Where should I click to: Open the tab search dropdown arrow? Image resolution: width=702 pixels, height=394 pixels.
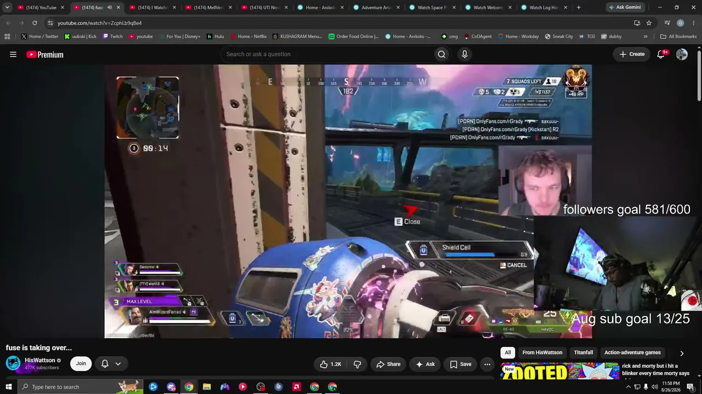[x=7, y=8]
